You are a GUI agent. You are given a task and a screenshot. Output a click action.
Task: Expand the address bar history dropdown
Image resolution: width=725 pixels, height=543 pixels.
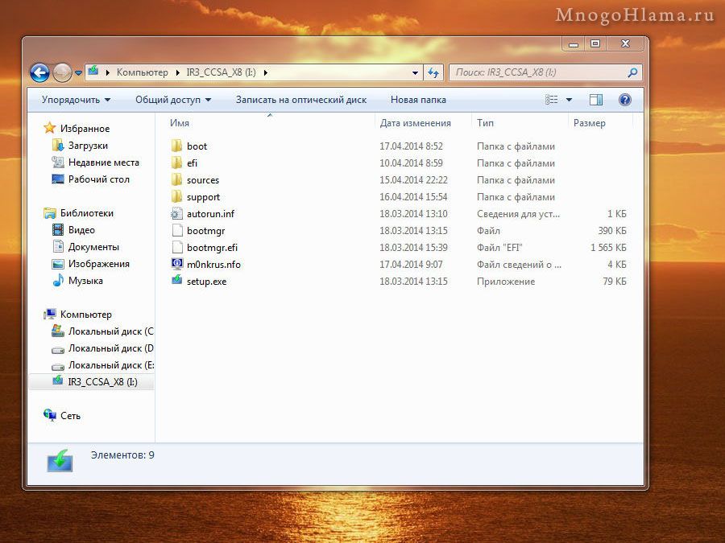416,72
